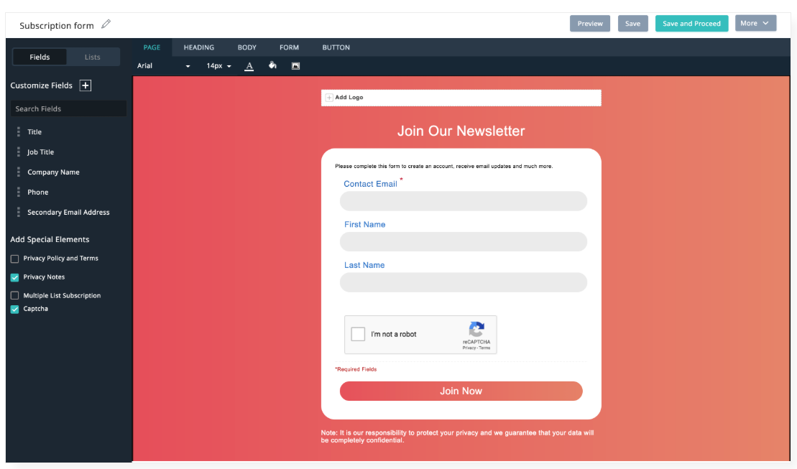Click the Search Fields input box

pyautogui.click(x=68, y=109)
